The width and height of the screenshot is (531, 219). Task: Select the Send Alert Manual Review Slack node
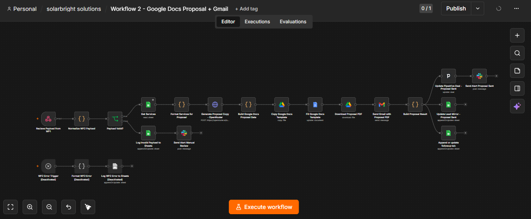click(184, 133)
